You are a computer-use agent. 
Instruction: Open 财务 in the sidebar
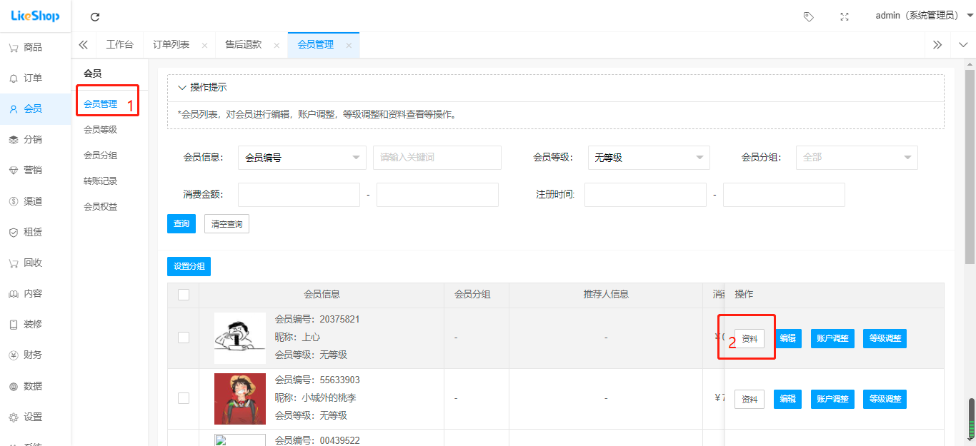pyautogui.click(x=36, y=355)
